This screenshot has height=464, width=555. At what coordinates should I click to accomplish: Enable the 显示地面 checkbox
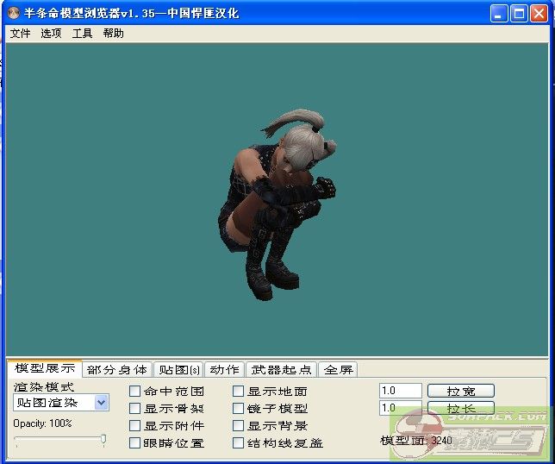(238, 392)
